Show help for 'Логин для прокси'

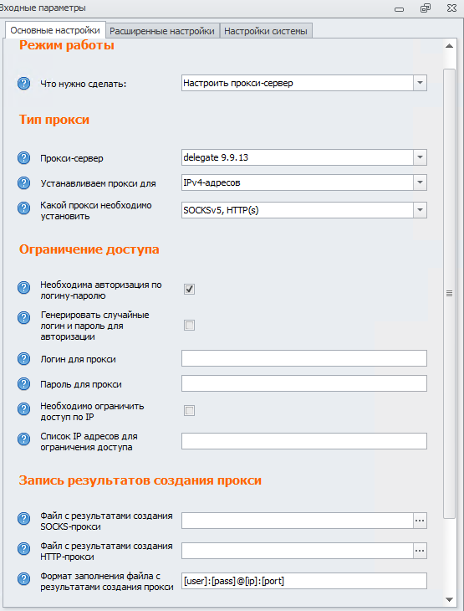point(23,358)
